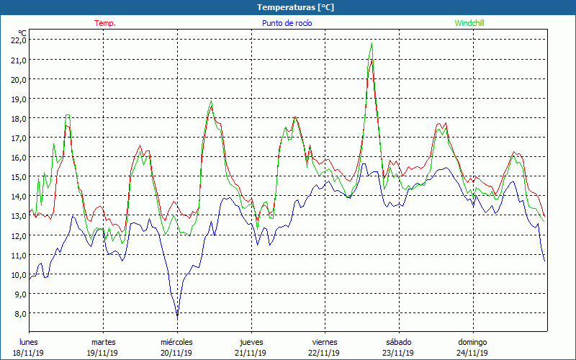The height and width of the screenshot is (360, 576).
Task: Click the 'jueves' day label
Action: pos(251,342)
